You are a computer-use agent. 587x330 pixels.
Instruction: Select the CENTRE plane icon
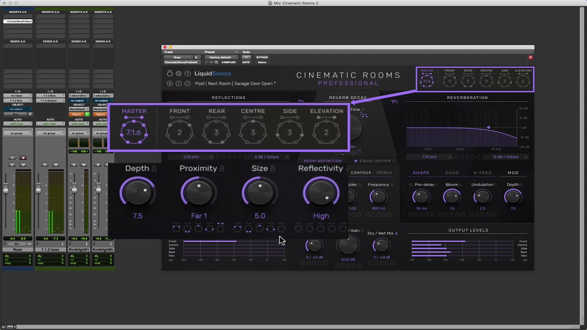486,81
